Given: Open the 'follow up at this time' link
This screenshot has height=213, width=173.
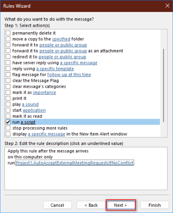Looking at the screenshot, I should pos(69,75).
